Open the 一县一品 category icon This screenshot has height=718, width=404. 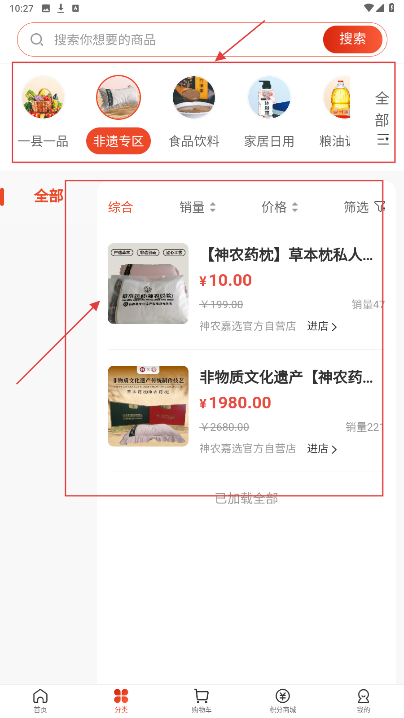(43, 97)
